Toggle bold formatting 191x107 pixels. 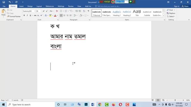click(24, 15)
